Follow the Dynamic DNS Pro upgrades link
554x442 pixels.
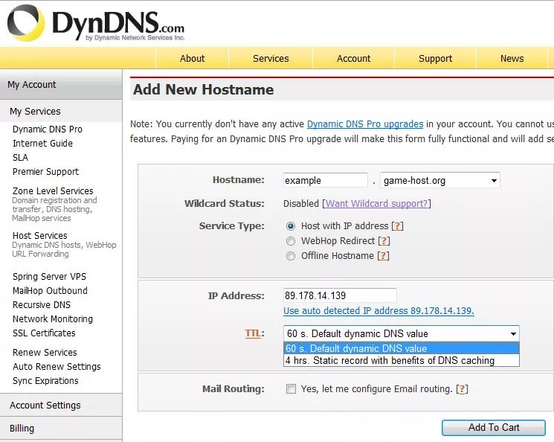(365, 124)
